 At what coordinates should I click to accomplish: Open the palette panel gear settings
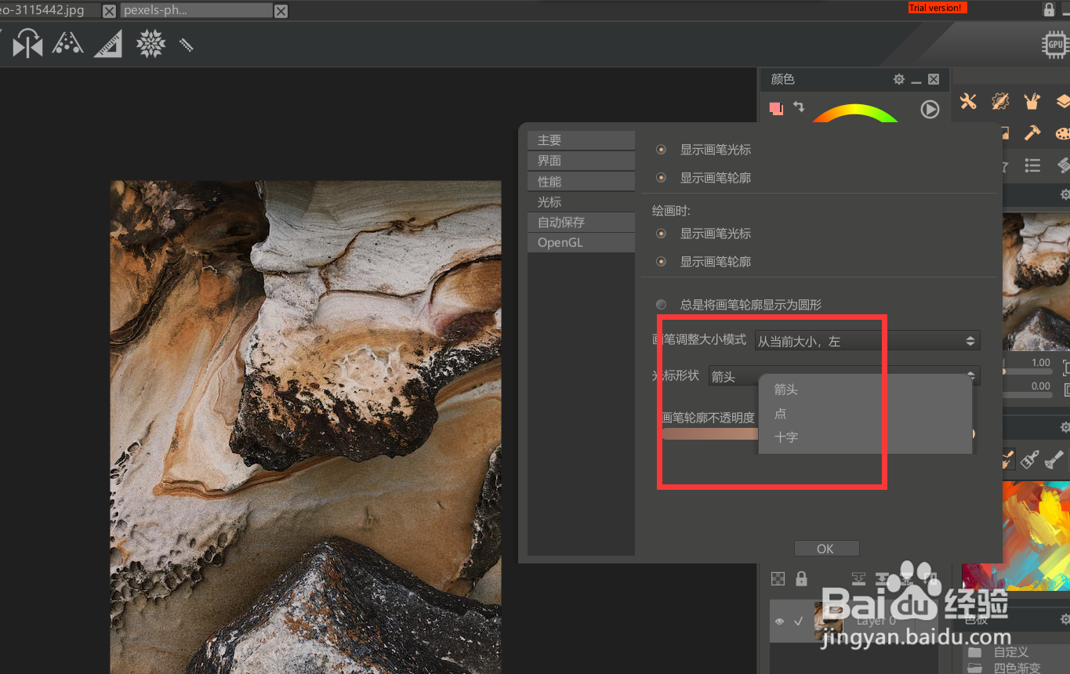[x=1065, y=620]
